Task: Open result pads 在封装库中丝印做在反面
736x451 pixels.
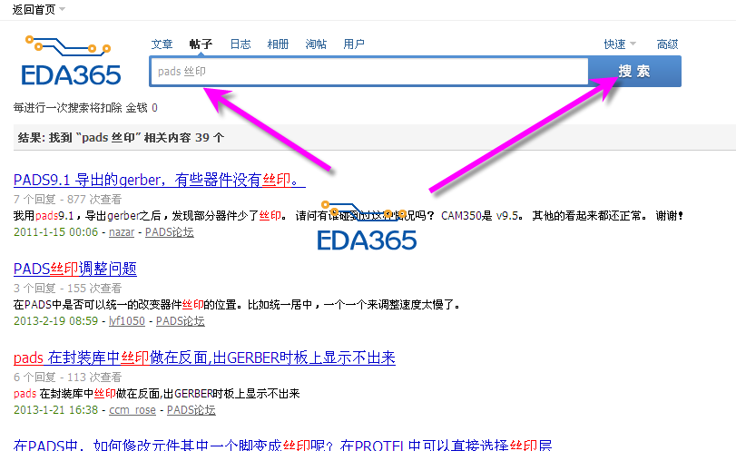Action: (205, 358)
